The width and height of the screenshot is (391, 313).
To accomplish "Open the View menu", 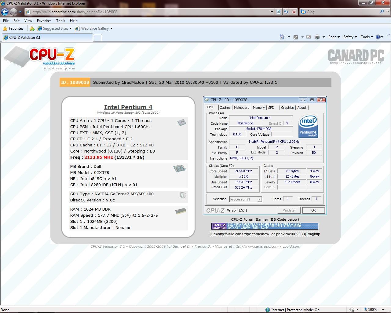I will 28,21.
